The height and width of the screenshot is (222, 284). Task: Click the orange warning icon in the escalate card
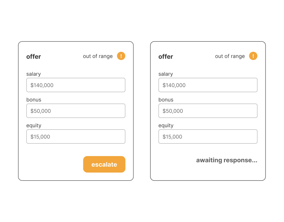[x=121, y=56]
